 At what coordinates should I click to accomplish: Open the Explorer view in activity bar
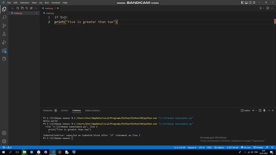[4, 9]
